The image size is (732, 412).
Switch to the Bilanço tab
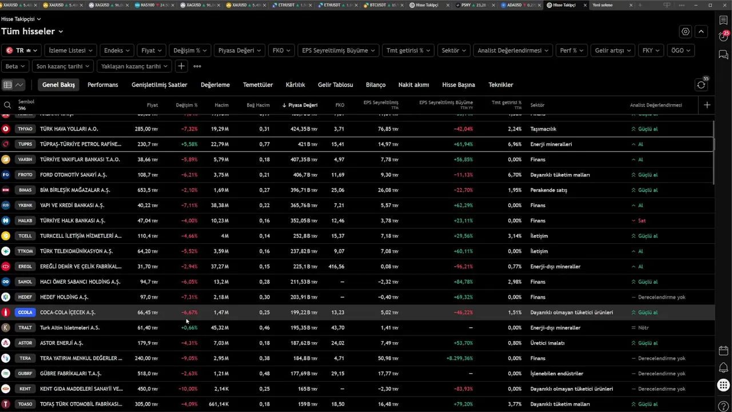point(376,85)
